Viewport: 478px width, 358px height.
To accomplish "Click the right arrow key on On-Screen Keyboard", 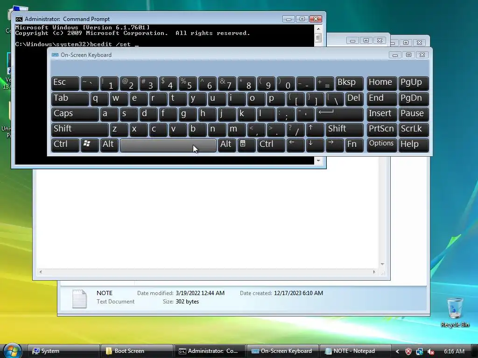I will pos(334,145).
